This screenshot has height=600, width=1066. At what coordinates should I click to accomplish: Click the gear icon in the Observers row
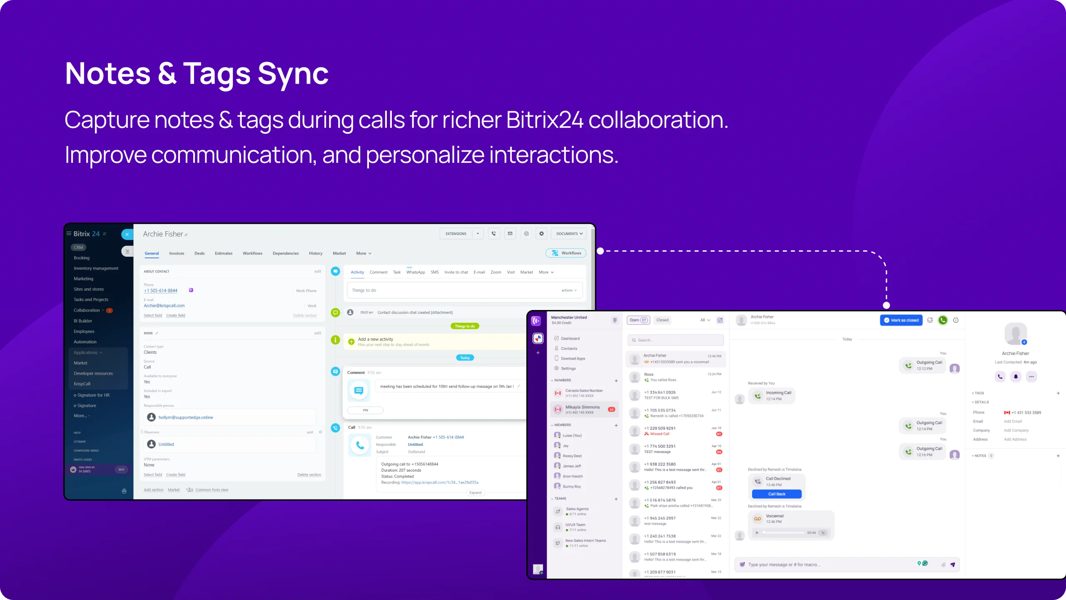321,432
